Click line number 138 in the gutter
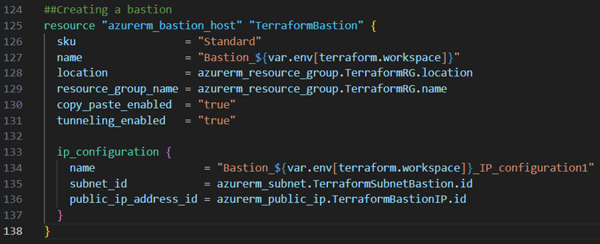The height and width of the screenshot is (244, 600). coord(13,231)
